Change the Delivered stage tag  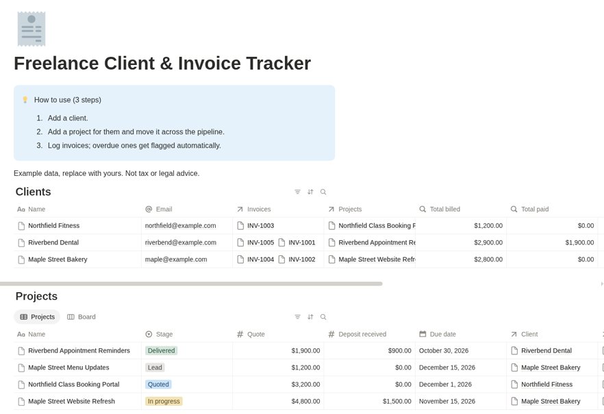161,350
